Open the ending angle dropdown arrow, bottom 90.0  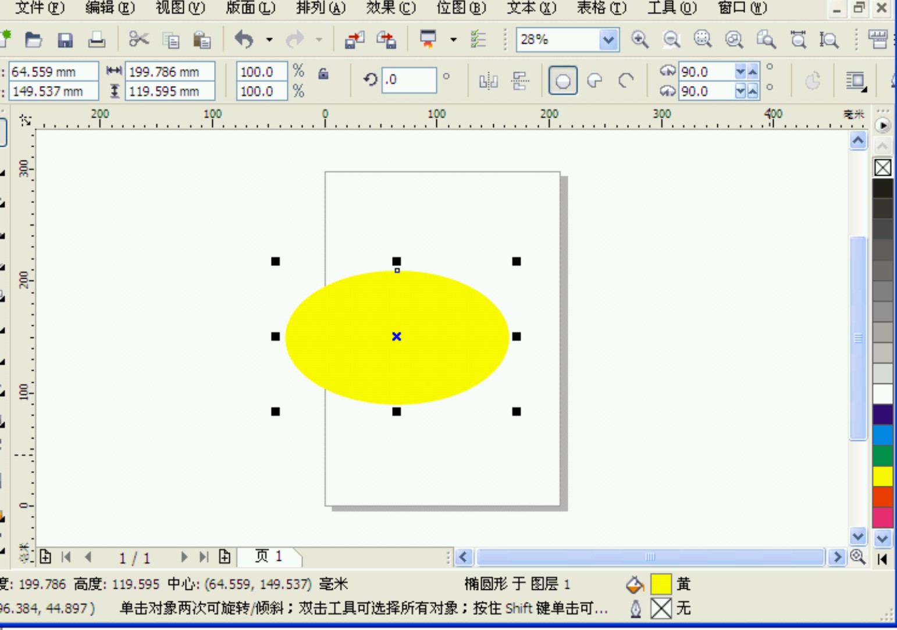point(740,91)
